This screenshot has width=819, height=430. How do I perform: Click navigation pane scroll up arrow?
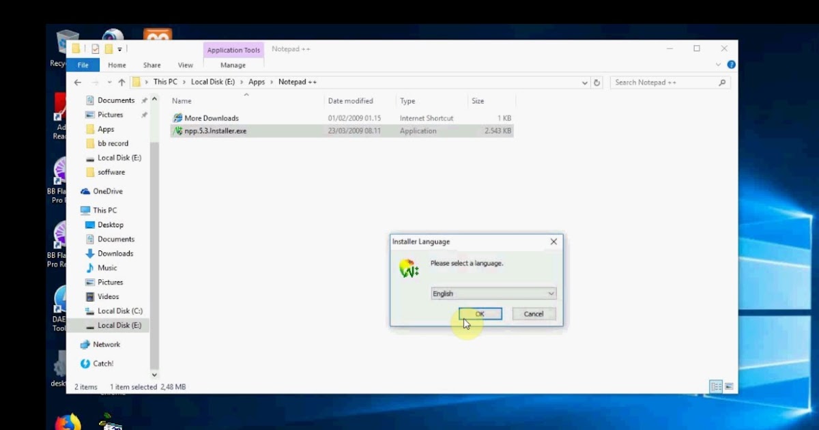pyautogui.click(x=154, y=100)
